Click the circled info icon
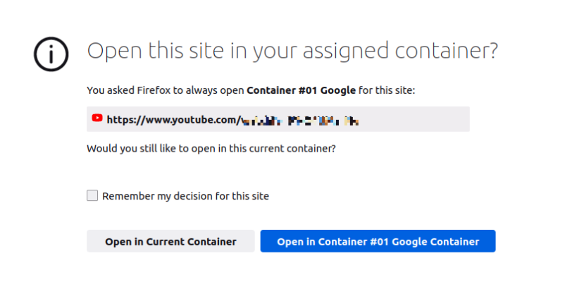Viewport: 565px width, 287px height. 51,53
